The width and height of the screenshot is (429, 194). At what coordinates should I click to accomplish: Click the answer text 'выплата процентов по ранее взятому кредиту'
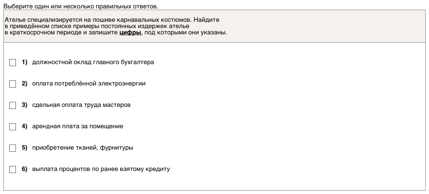[101, 169]
